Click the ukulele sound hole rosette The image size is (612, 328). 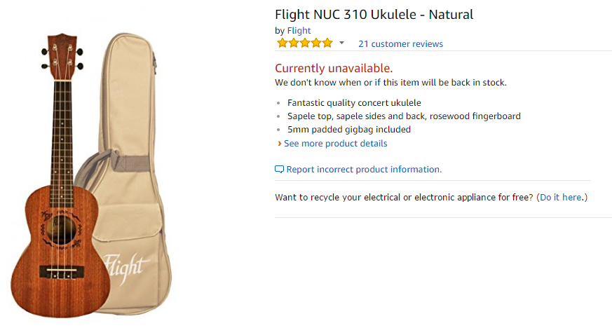coord(61,230)
